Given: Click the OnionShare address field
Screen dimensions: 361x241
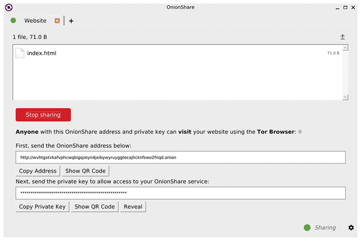Looking at the screenshot, I should pos(180,157).
